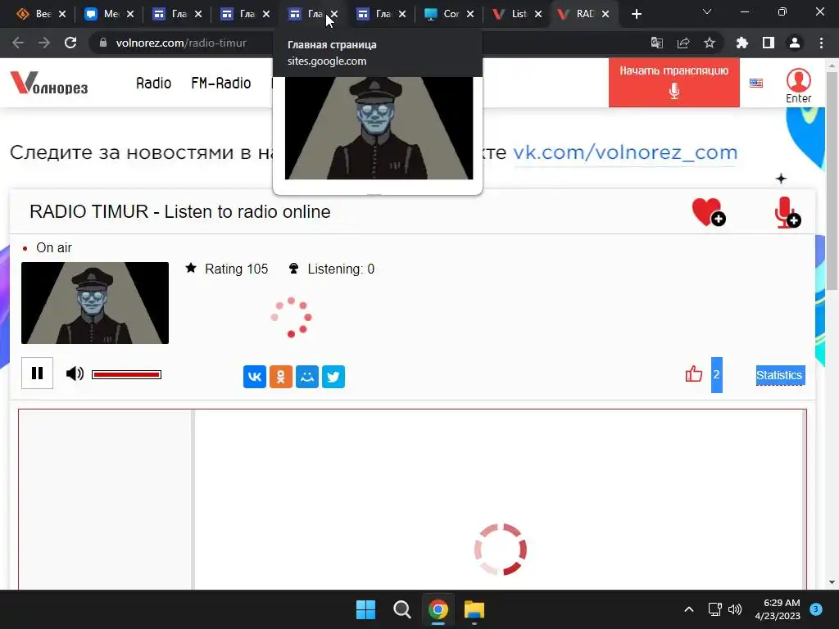Mute the player speaker icon
Image resolution: width=839 pixels, height=629 pixels.
75,373
